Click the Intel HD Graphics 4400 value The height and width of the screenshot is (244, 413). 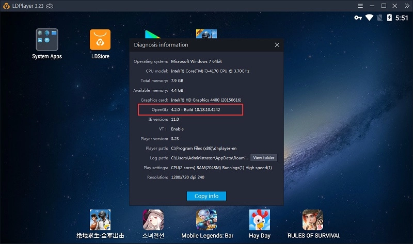pyautogui.click(x=206, y=100)
